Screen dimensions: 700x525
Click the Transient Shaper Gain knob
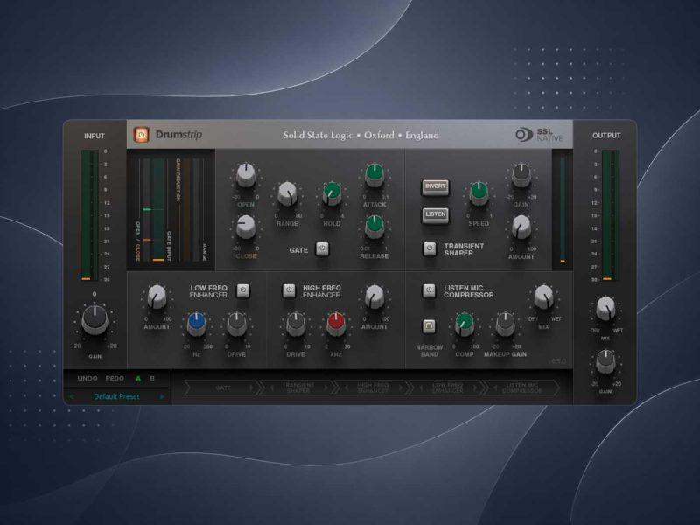(x=521, y=174)
